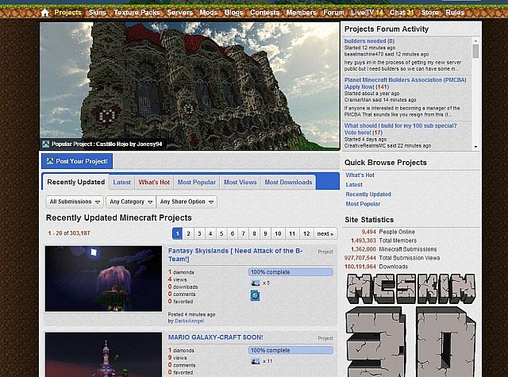Switch to Most Downloads tab

click(288, 183)
